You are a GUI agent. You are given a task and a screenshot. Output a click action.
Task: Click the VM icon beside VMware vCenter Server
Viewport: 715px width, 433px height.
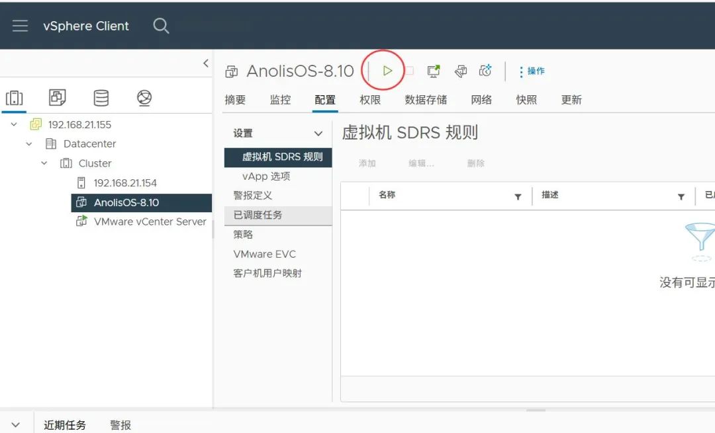[81, 221]
